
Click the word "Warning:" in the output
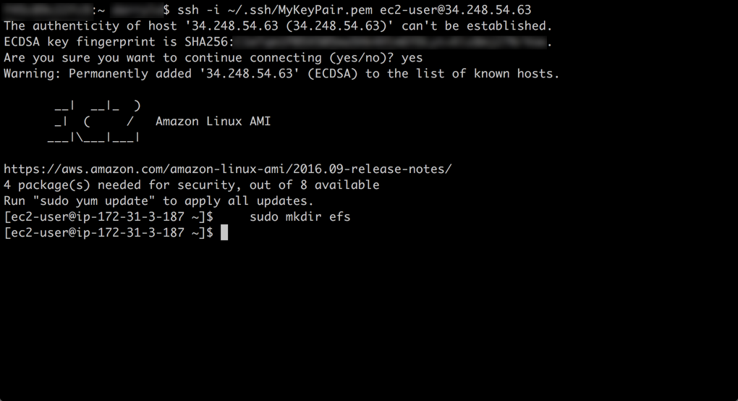pyautogui.click(x=32, y=74)
